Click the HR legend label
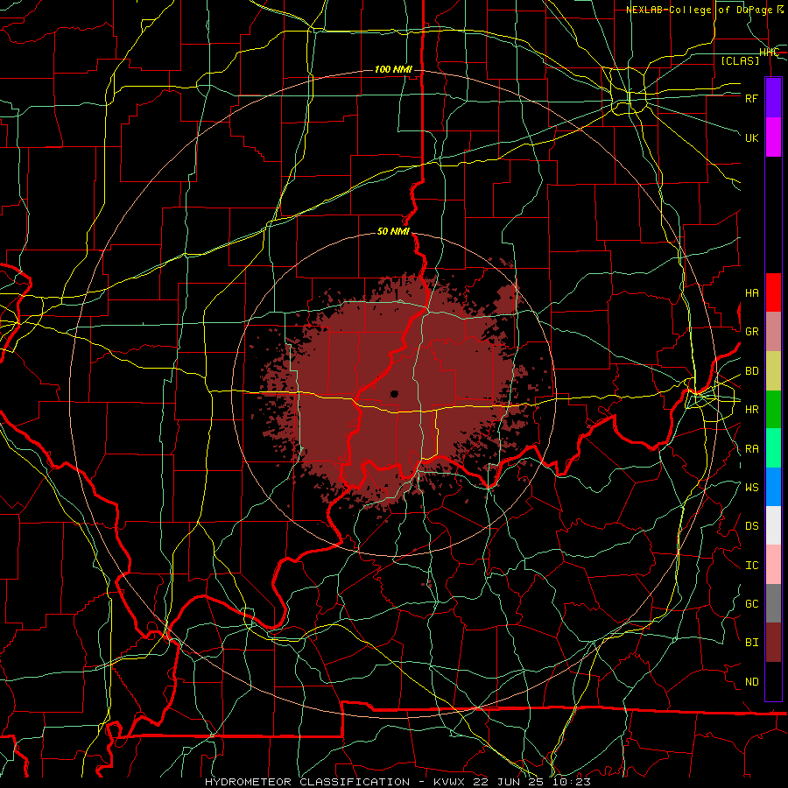 [x=751, y=410]
